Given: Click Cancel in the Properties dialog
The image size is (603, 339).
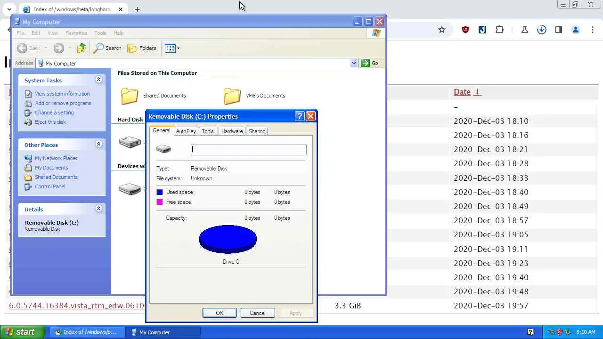Looking at the screenshot, I should 258,313.
